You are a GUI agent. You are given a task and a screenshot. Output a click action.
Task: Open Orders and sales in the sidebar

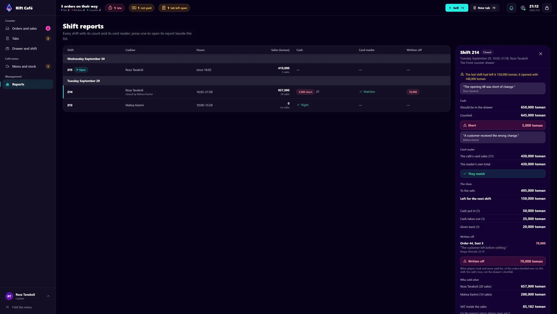28,29
